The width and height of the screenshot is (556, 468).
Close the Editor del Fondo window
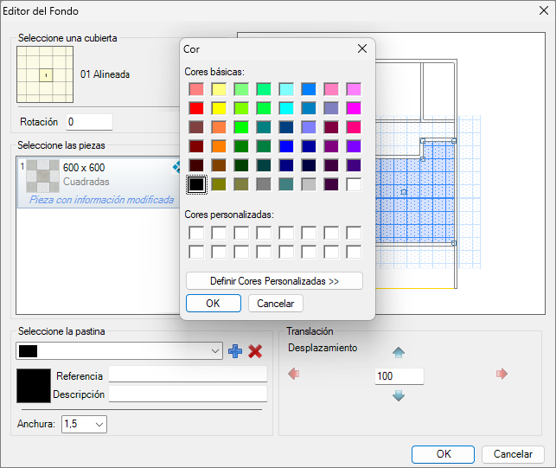tap(544, 10)
